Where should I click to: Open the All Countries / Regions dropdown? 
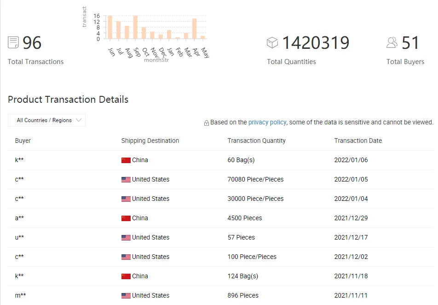click(x=46, y=120)
